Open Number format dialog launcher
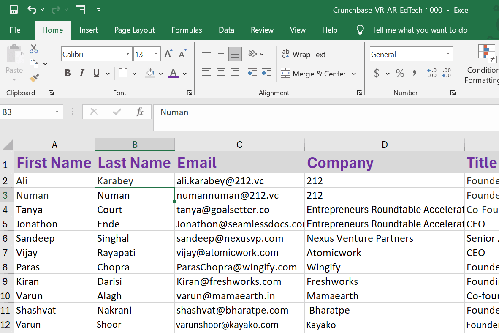Viewport: 499px width, 333px height. 453,93
